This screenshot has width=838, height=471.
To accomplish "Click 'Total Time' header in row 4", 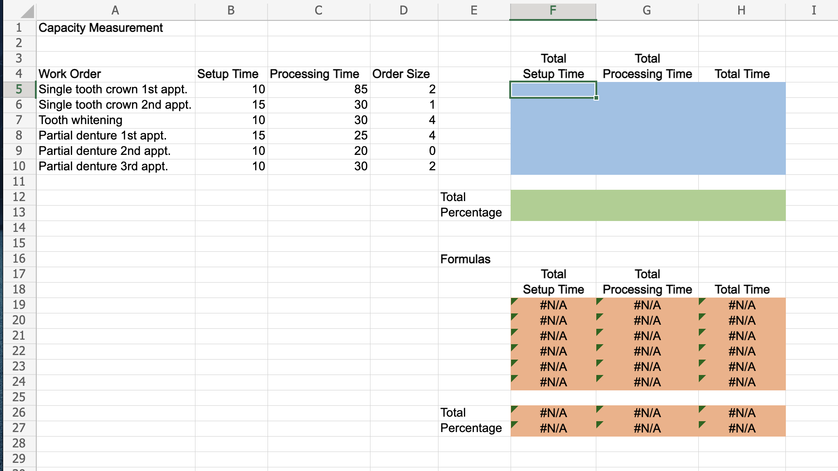I will coord(741,74).
